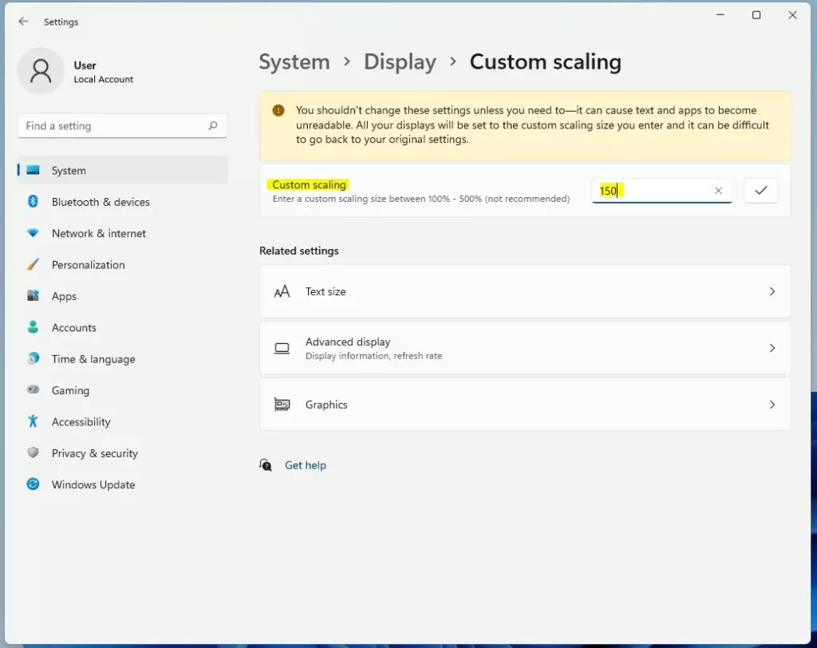Click the search magnifier icon
The height and width of the screenshot is (648, 817).
212,125
